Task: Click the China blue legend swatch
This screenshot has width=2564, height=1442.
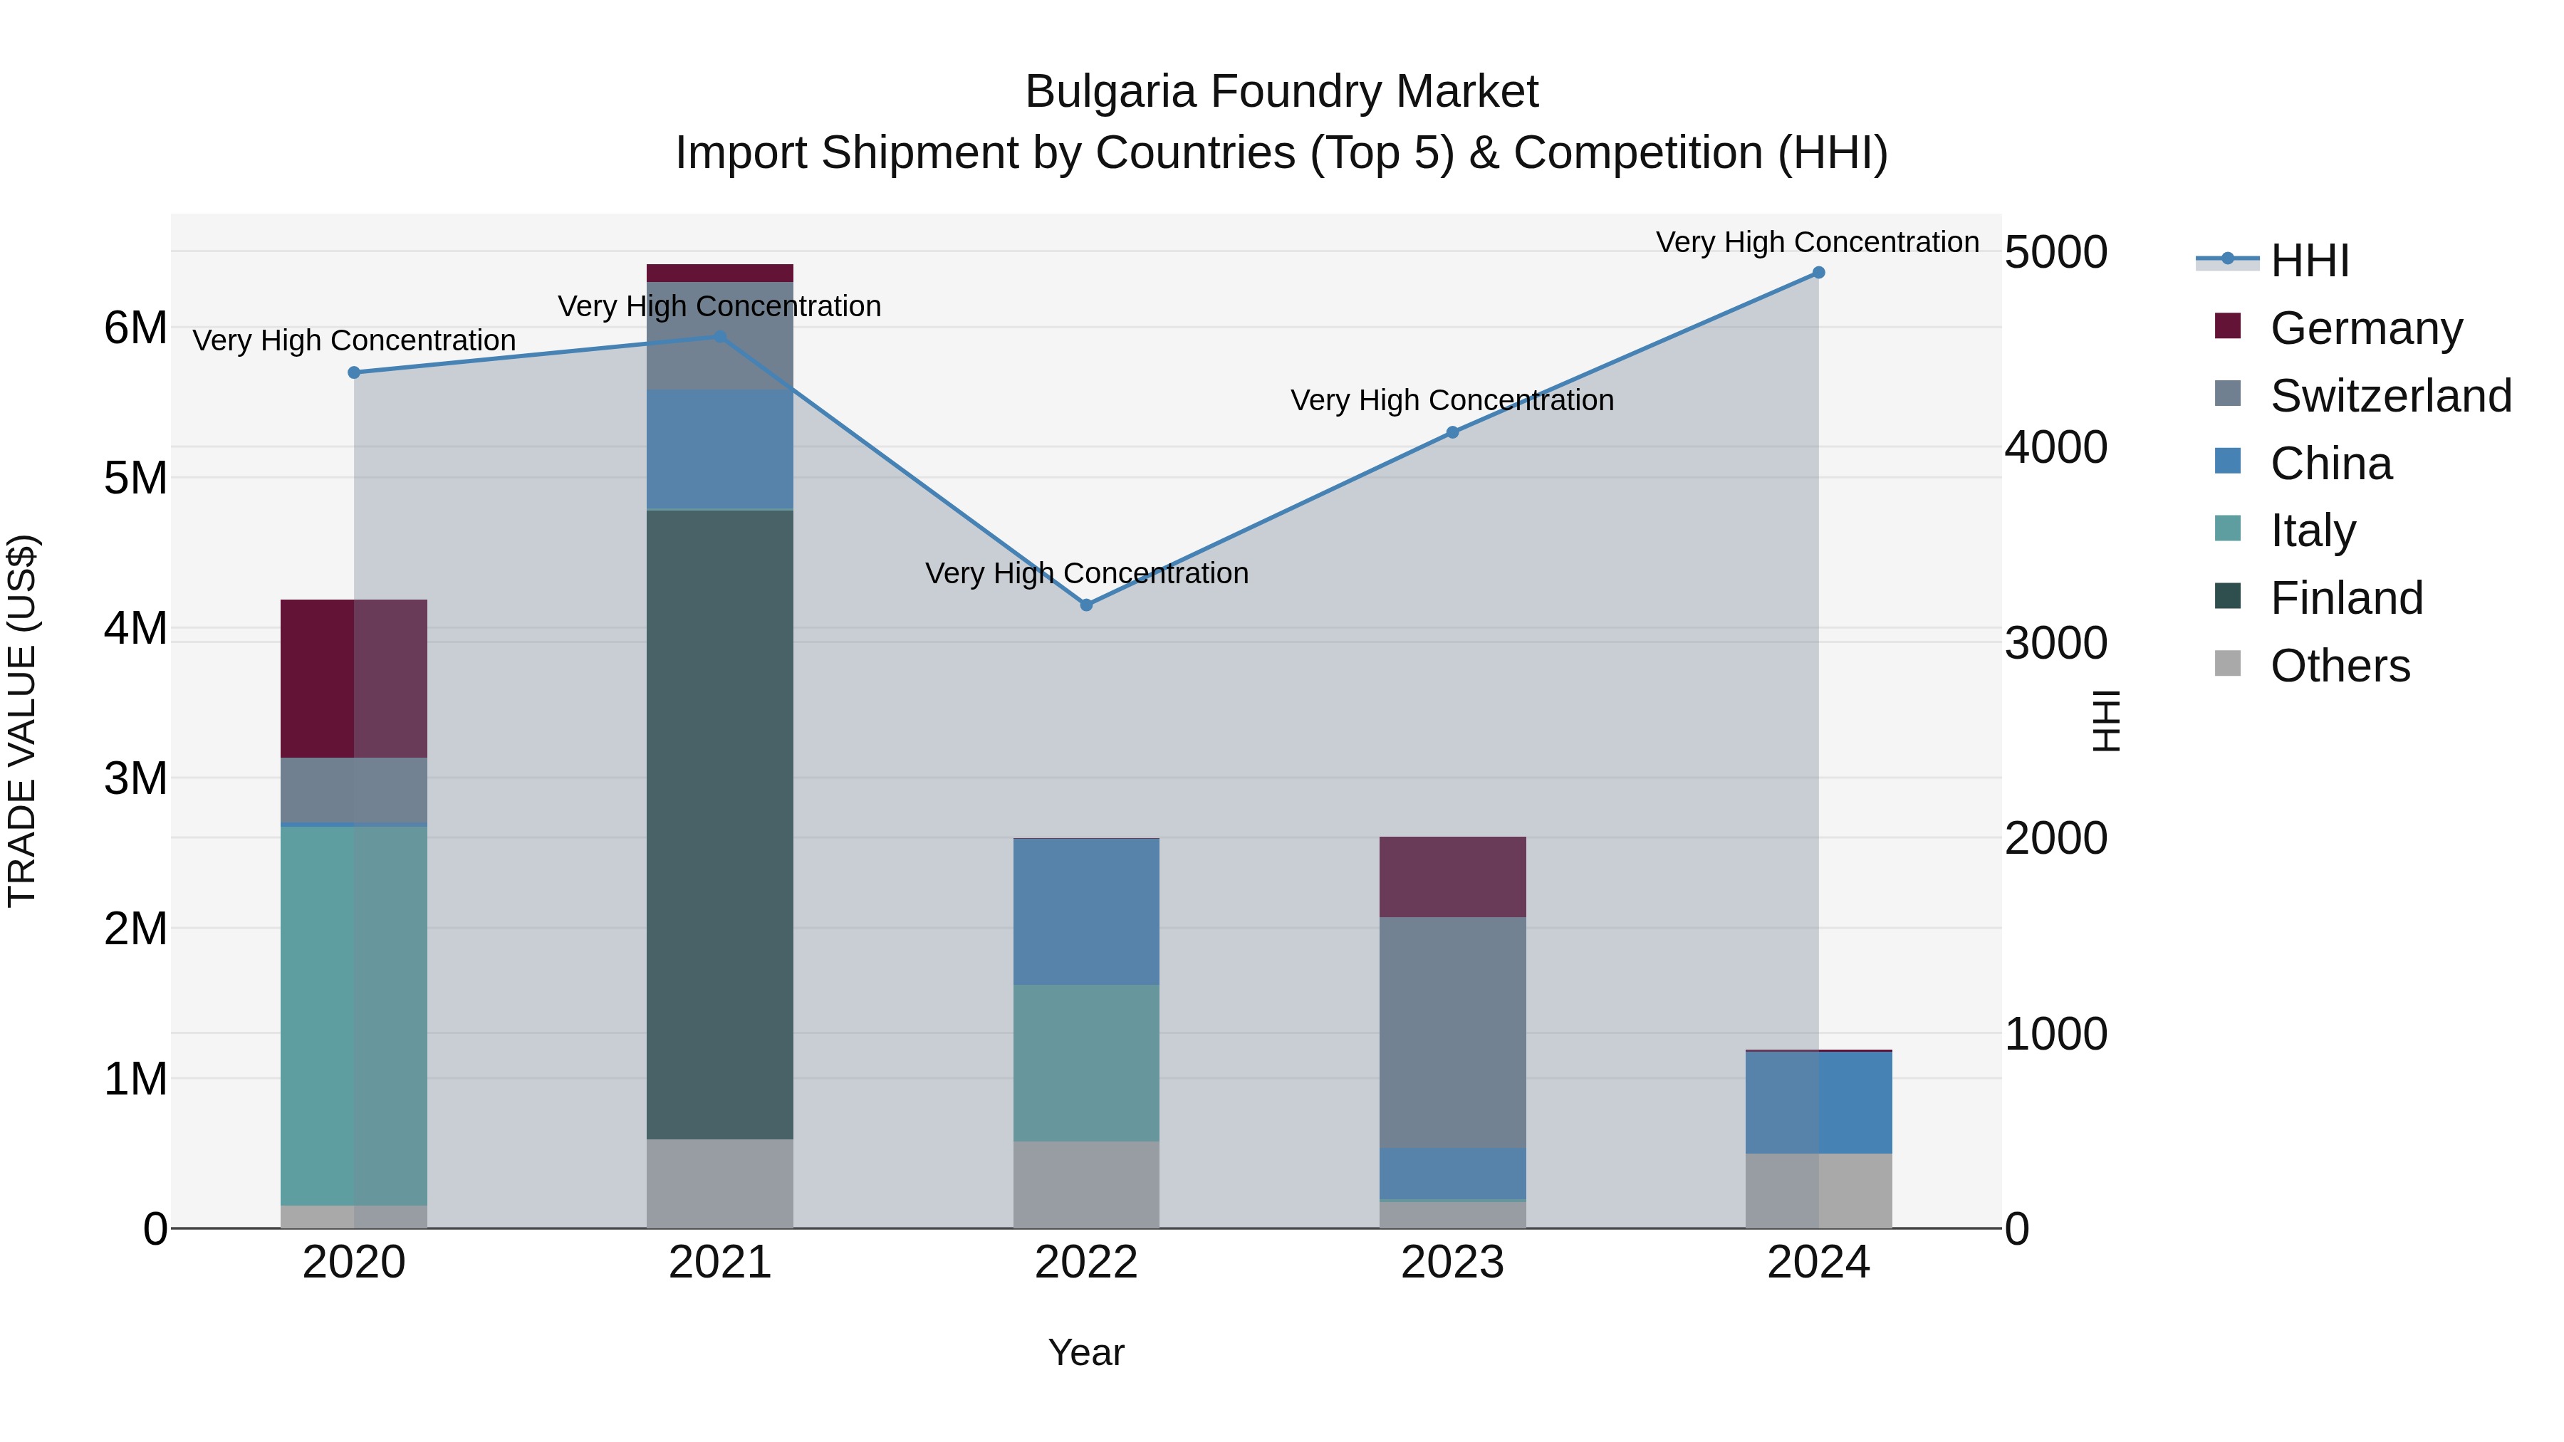Action: 2228,461
